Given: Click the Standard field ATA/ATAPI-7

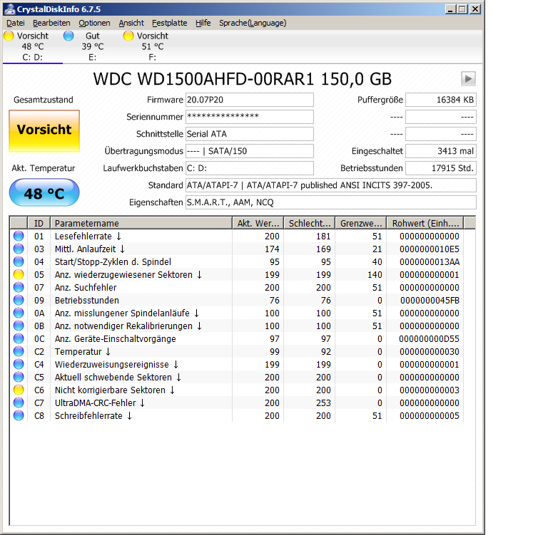Looking at the screenshot, I should click(330, 185).
